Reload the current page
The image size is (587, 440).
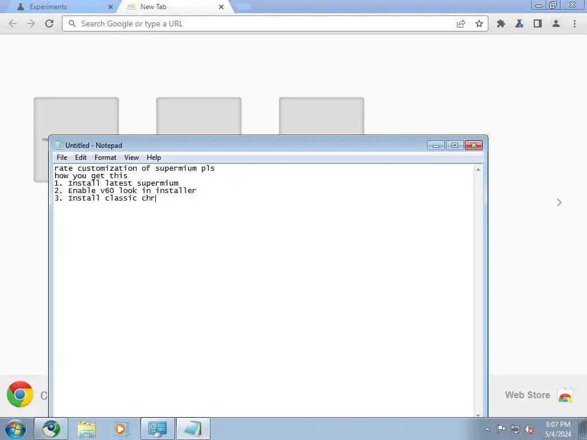(49, 23)
